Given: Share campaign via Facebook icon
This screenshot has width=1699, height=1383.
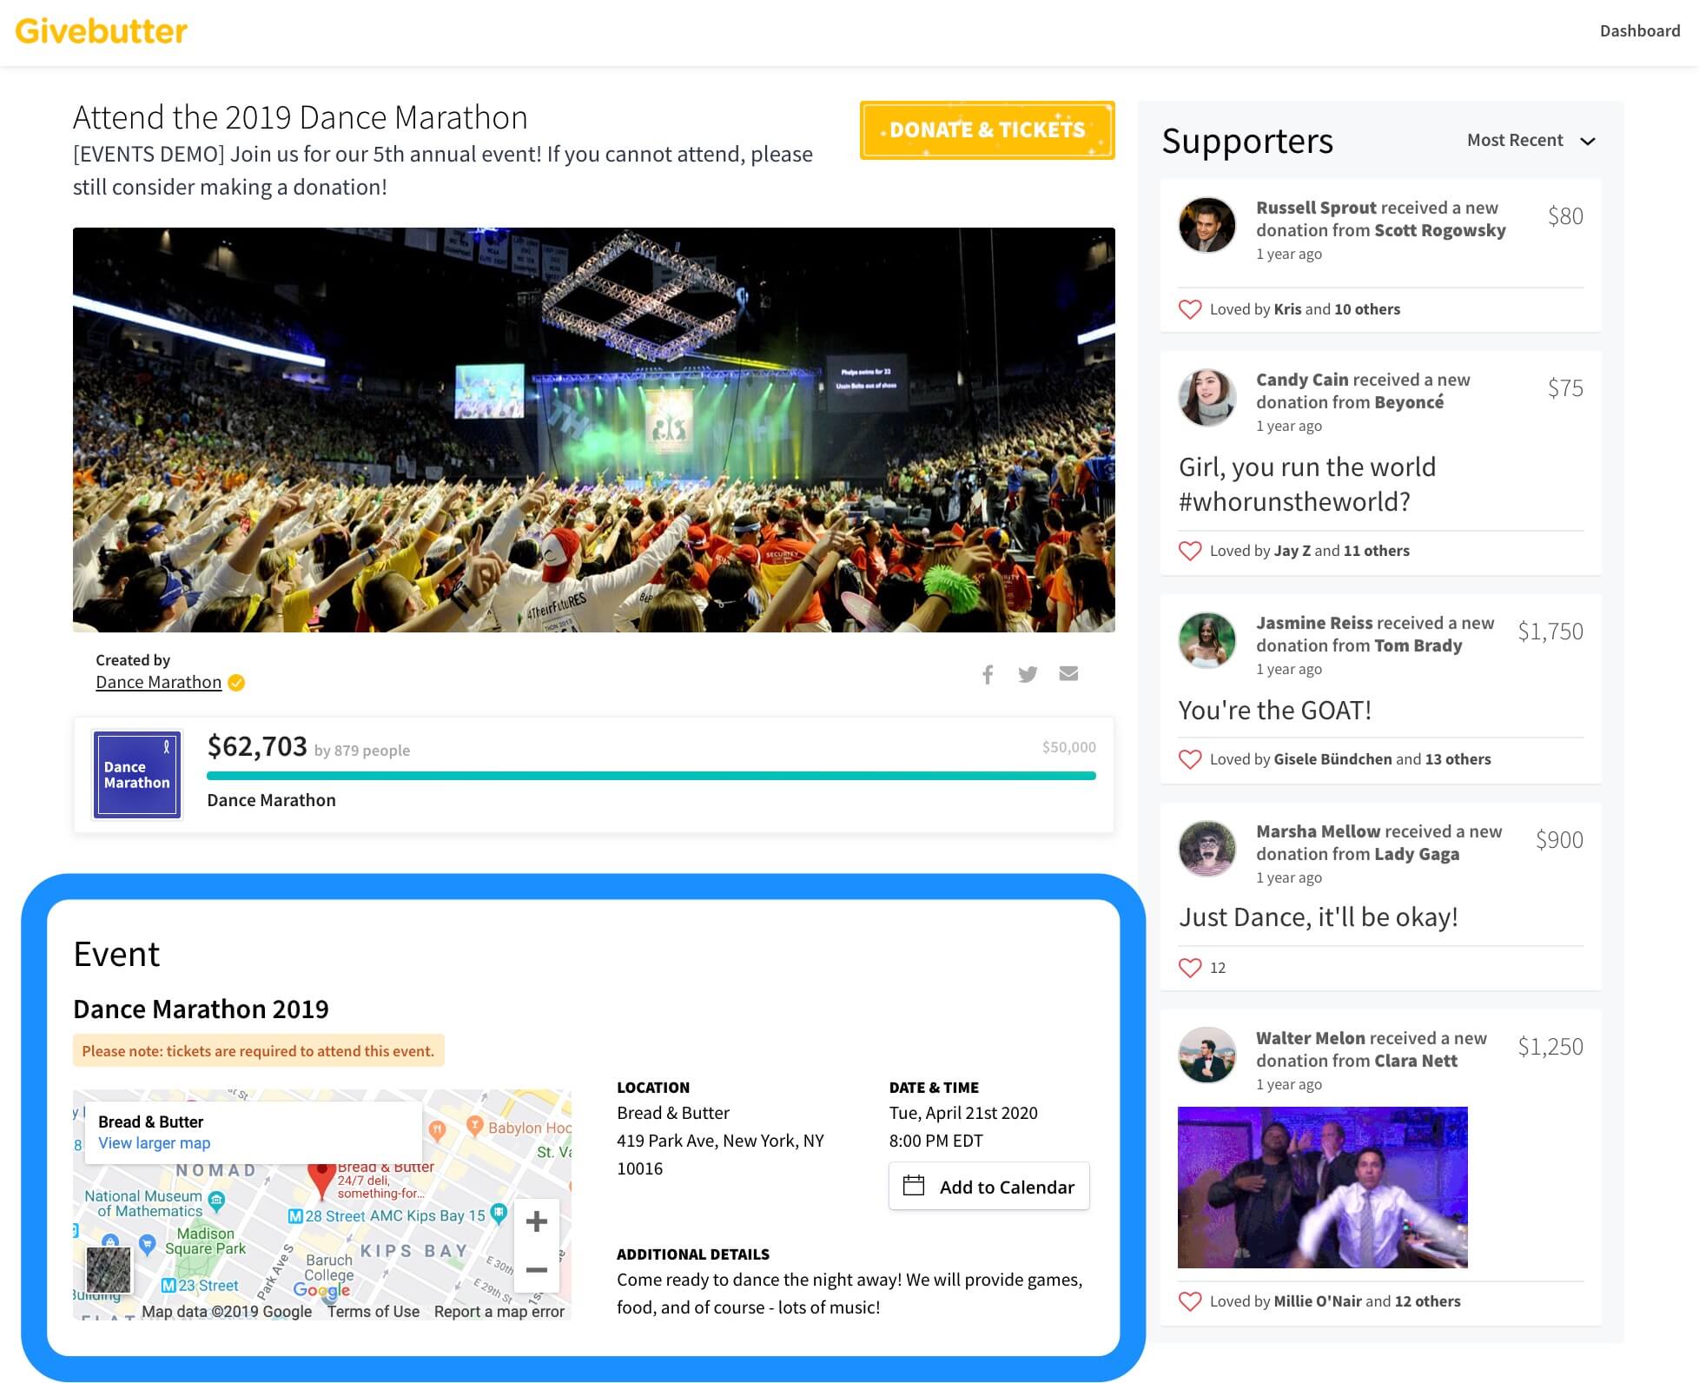Looking at the screenshot, I should 988,674.
